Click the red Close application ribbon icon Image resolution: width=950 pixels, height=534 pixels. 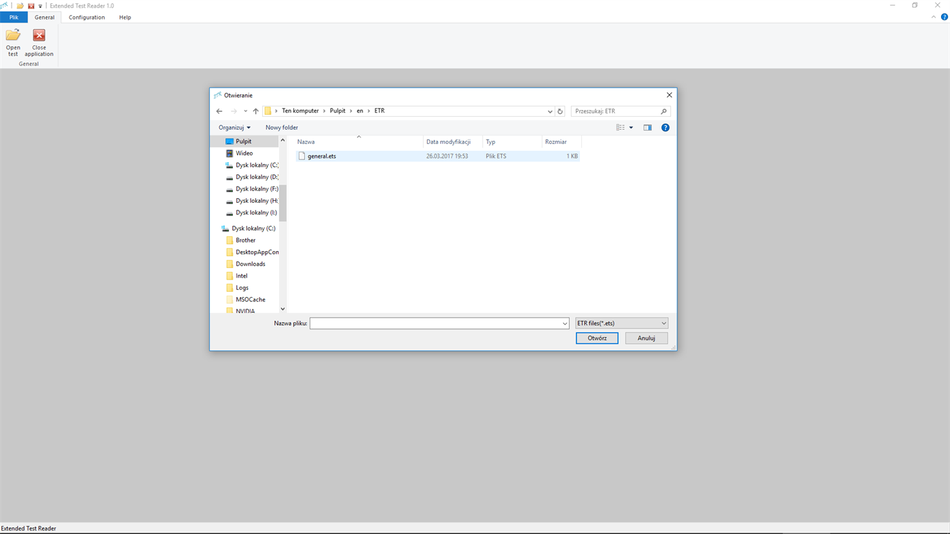point(38,42)
